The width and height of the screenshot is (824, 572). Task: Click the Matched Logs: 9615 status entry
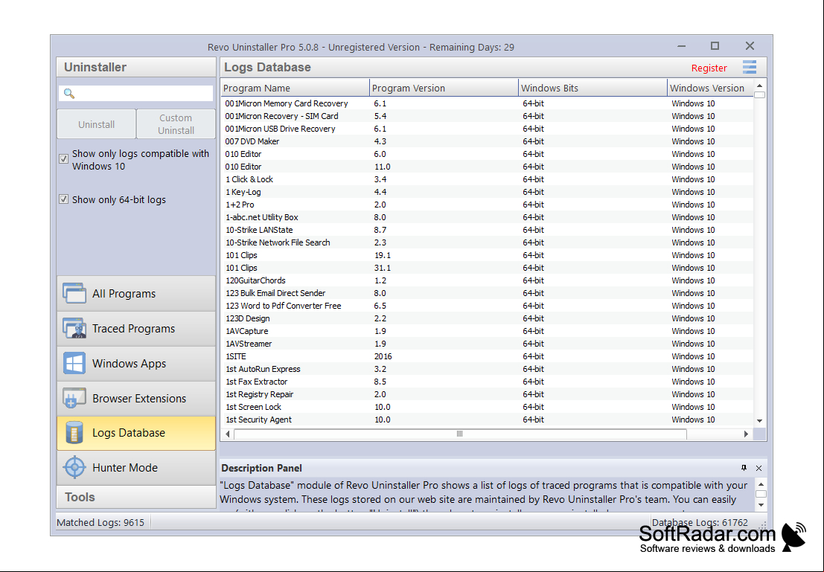point(100,522)
